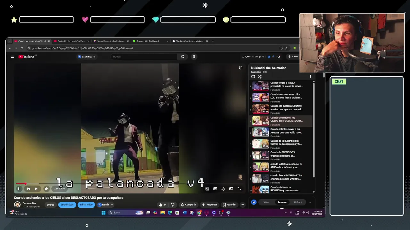Toggle playlist loop
Viewport: 410px width, 230px height.
click(253, 77)
